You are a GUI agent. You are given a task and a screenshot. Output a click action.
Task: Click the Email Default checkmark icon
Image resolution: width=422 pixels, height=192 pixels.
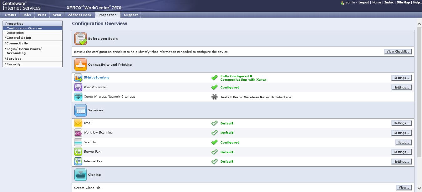214,123
